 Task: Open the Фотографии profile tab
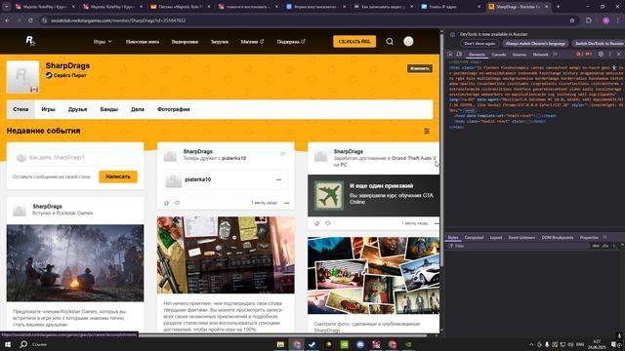coord(174,109)
